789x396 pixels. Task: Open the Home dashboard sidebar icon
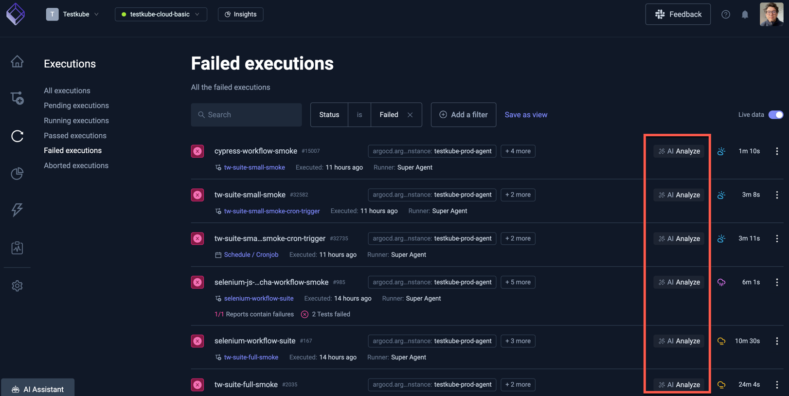click(17, 61)
